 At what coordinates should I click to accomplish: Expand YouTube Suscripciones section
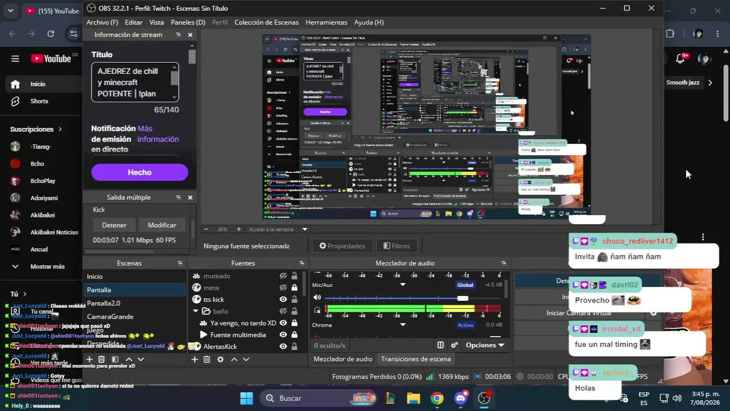36,129
